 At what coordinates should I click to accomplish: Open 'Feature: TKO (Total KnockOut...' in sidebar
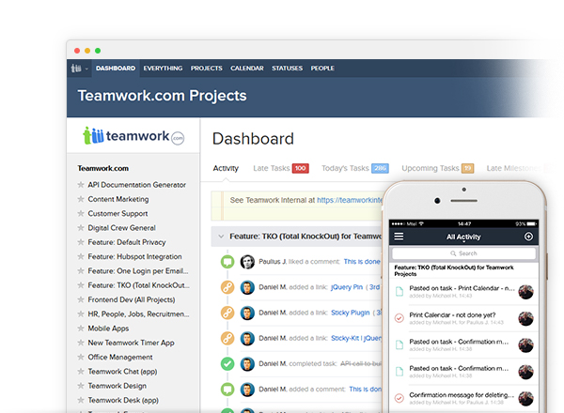(139, 285)
